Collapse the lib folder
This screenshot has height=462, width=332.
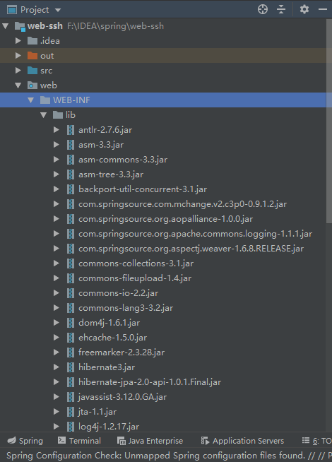pos(43,115)
